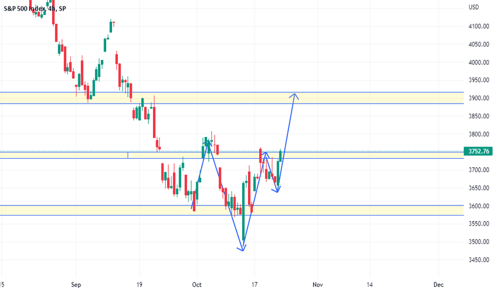The width and height of the screenshot is (495, 292).
Task: Click the 4050.00 price axis label
Action: [x=479, y=45]
